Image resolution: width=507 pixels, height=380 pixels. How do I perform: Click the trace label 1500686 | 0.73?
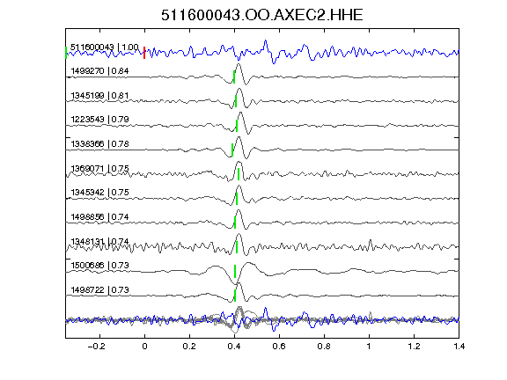(x=99, y=266)
